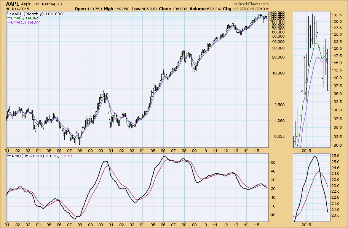Click the red down-arrow change indicator
This screenshot has height=228, width=348.
267,9
